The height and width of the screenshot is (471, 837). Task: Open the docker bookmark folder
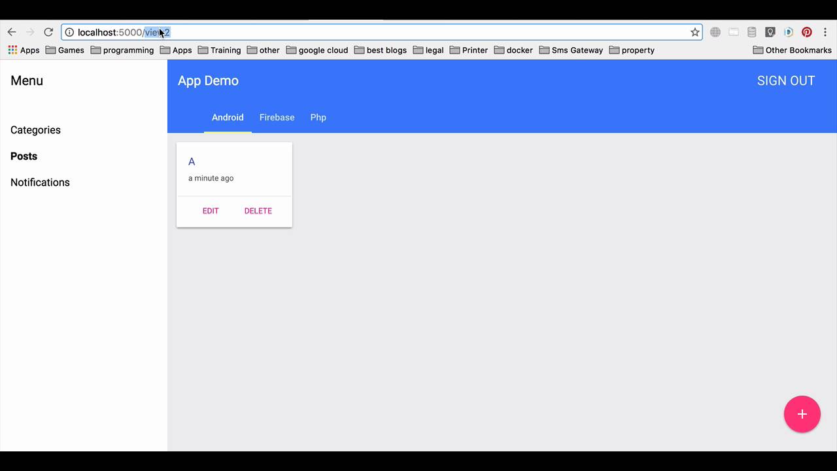coord(514,50)
